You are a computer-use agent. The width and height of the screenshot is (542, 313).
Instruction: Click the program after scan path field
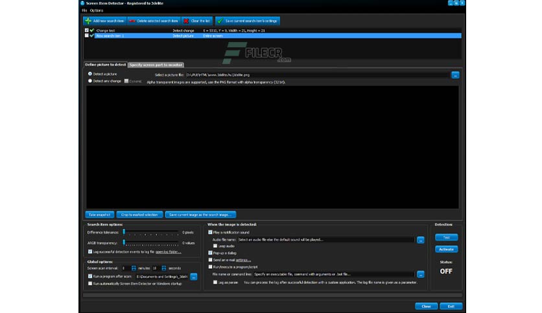[x=162, y=276]
